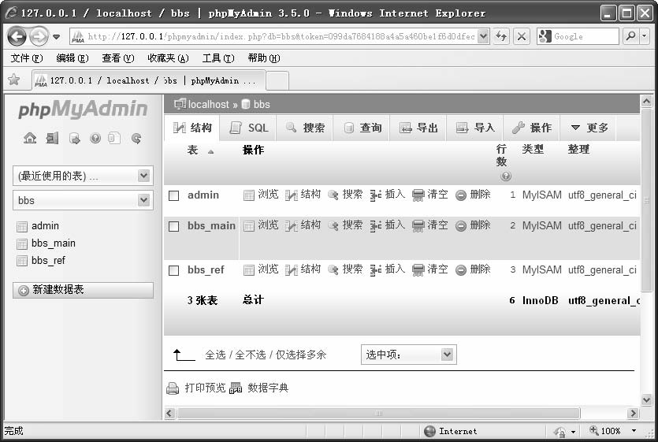658x442 pixels.
Task: Click the bbs_main table icon in sidebar
Action: 22,244
